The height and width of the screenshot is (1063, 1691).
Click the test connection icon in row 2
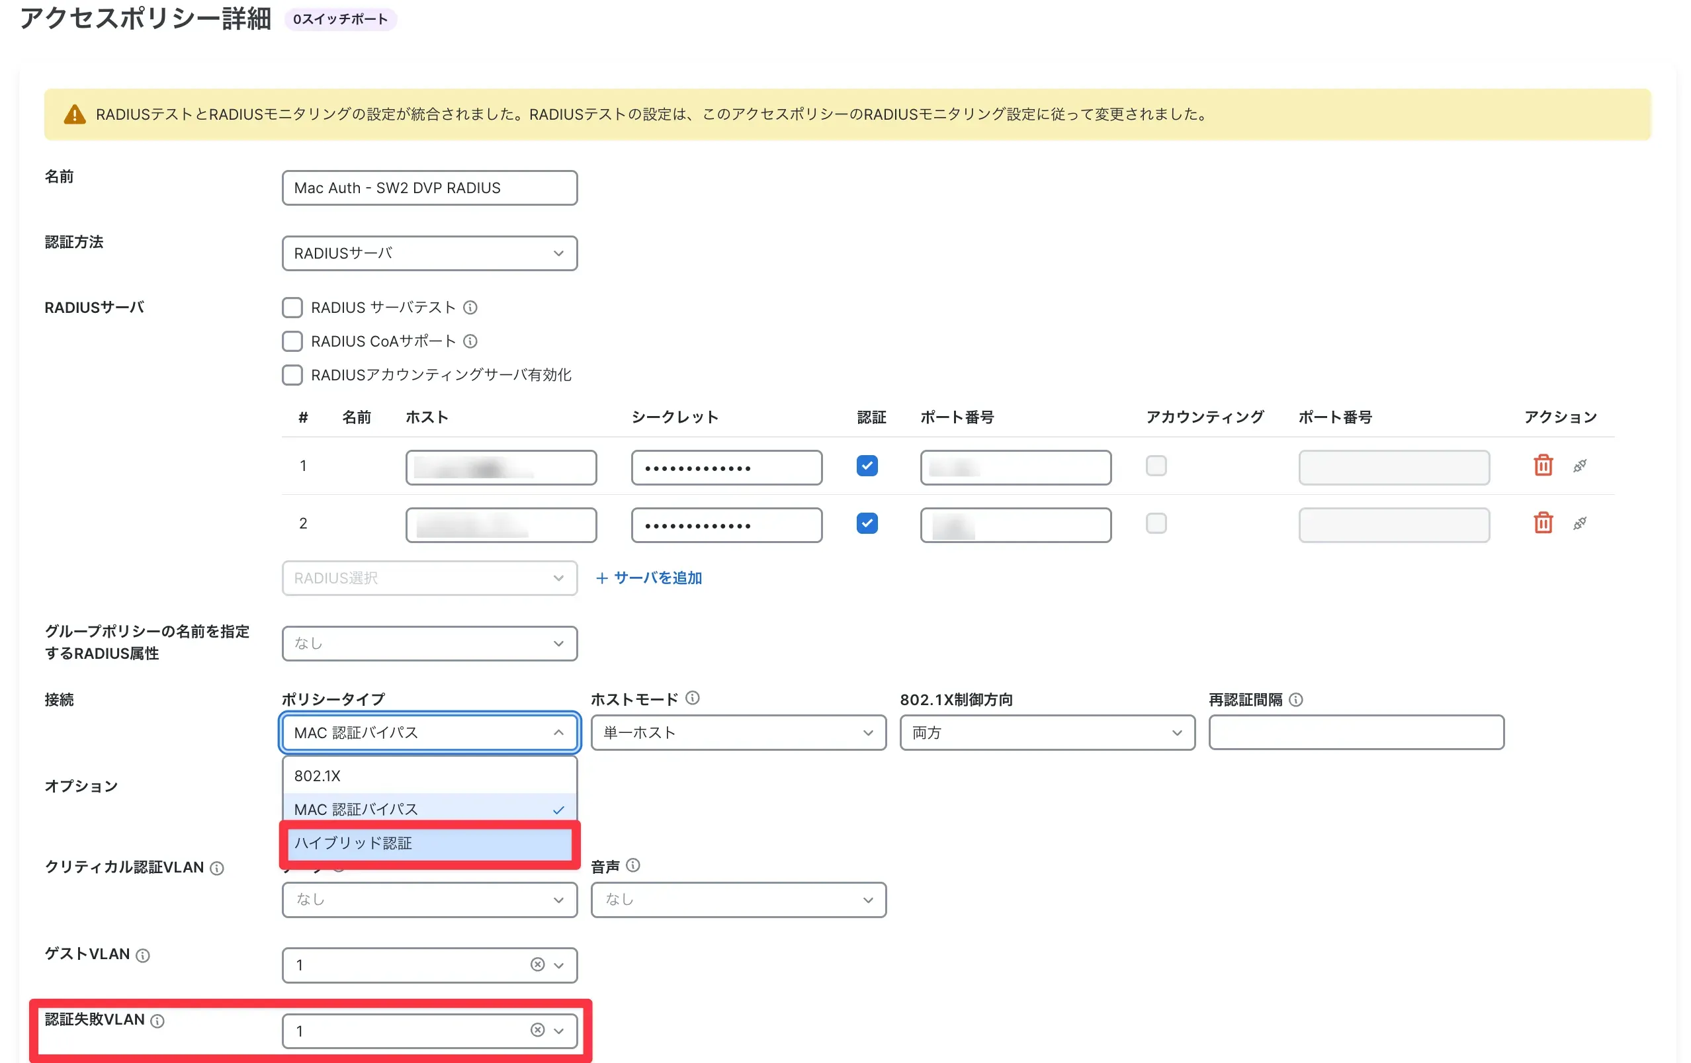point(1579,523)
